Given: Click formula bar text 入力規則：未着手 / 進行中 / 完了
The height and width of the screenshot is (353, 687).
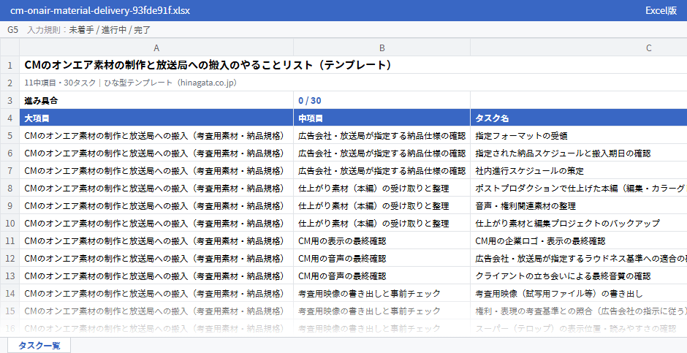Looking at the screenshot, I should [x=88, y=30].
